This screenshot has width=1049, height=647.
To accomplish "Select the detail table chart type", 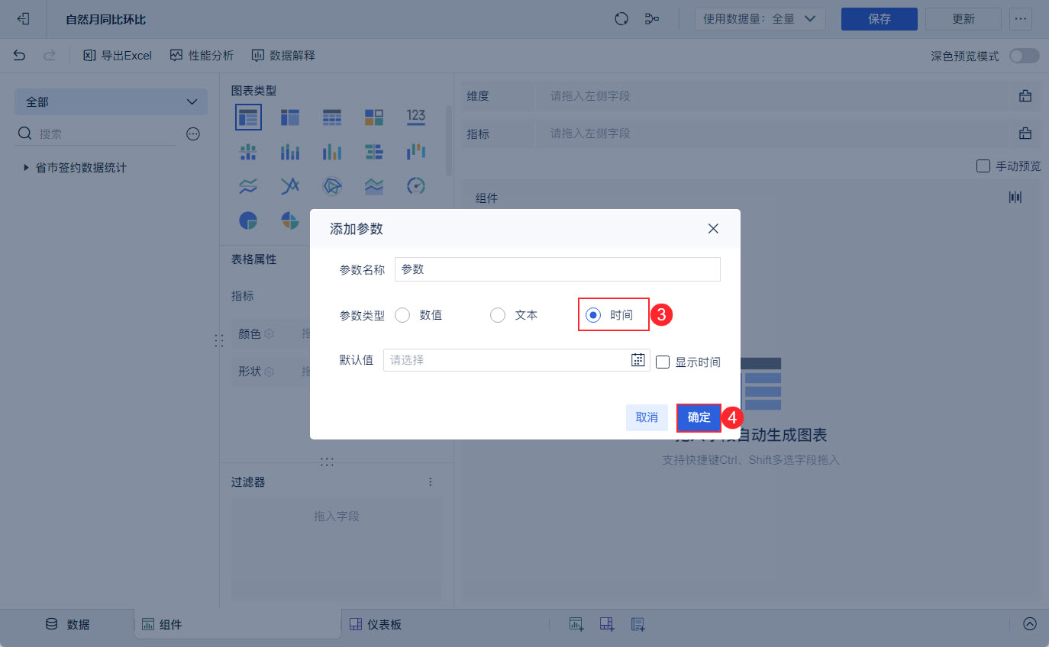I will tap(332, 117).
